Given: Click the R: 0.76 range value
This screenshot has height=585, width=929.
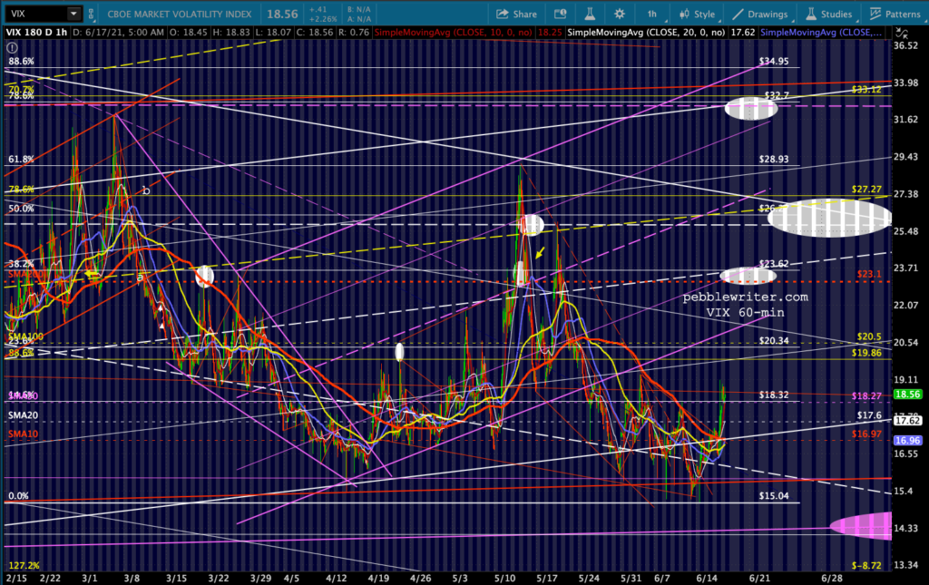Looking at the screenshot, I should point(354,32).
